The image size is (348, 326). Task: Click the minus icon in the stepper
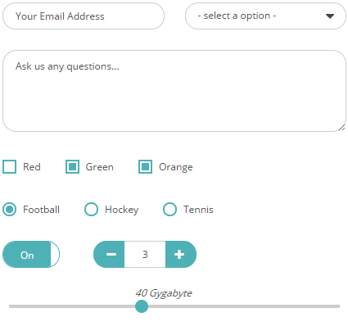pyautogui.click(x=111, y=255)
